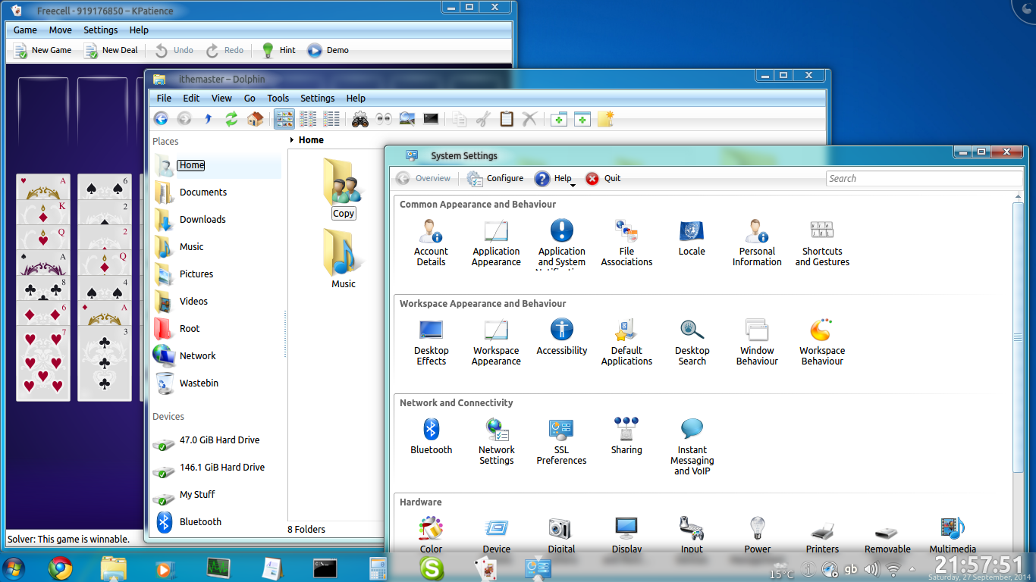Open Application Appearance settings

point(496,242)
